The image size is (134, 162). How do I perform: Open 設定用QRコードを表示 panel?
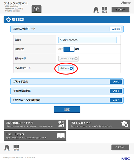pos(35,125)
